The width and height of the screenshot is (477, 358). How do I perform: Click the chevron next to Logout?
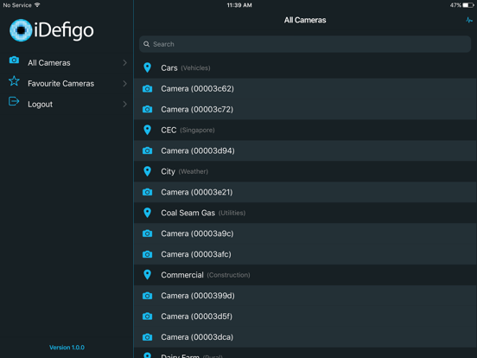(x=124, y=104)
